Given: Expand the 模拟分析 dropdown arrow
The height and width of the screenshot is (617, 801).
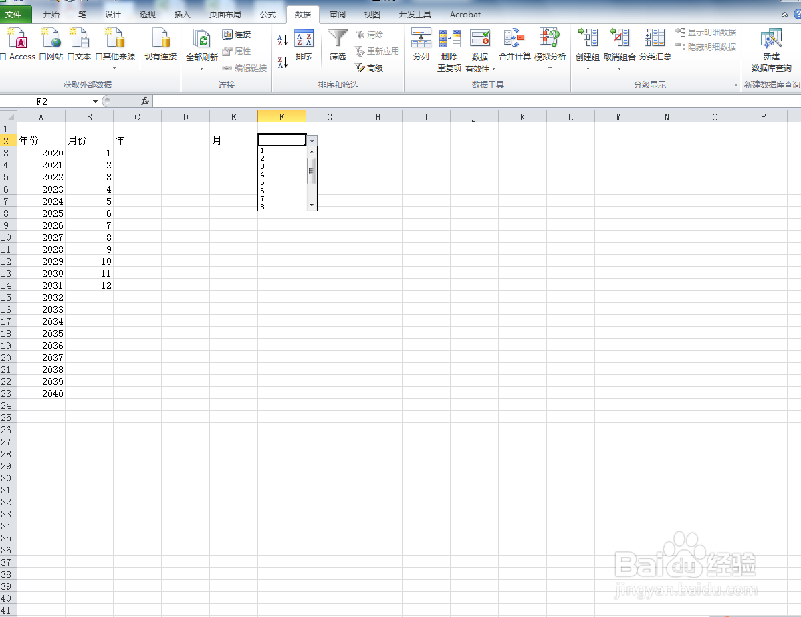Looking at the screenshot, I should coord(550,68).
